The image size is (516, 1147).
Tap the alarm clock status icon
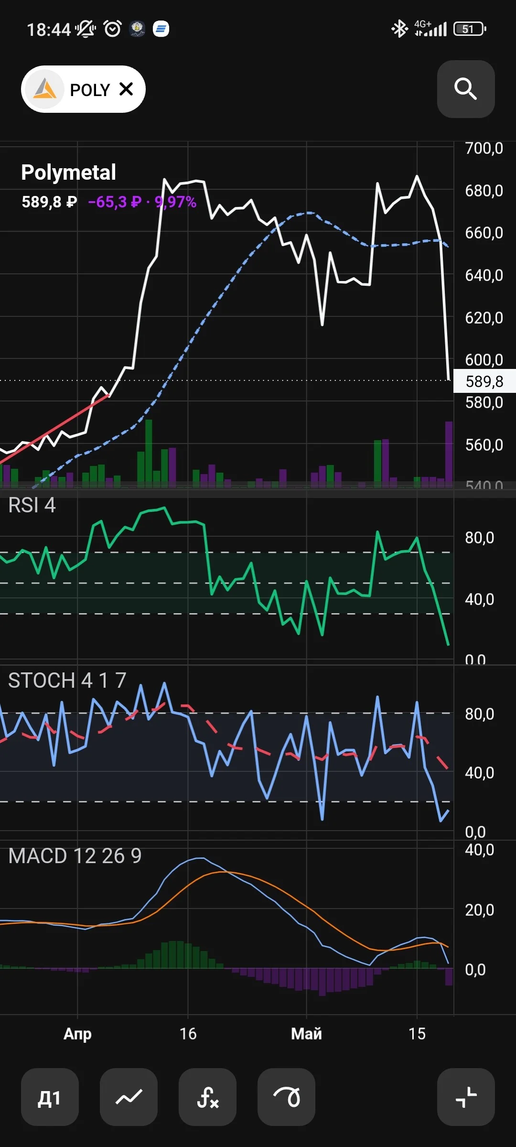113,29
